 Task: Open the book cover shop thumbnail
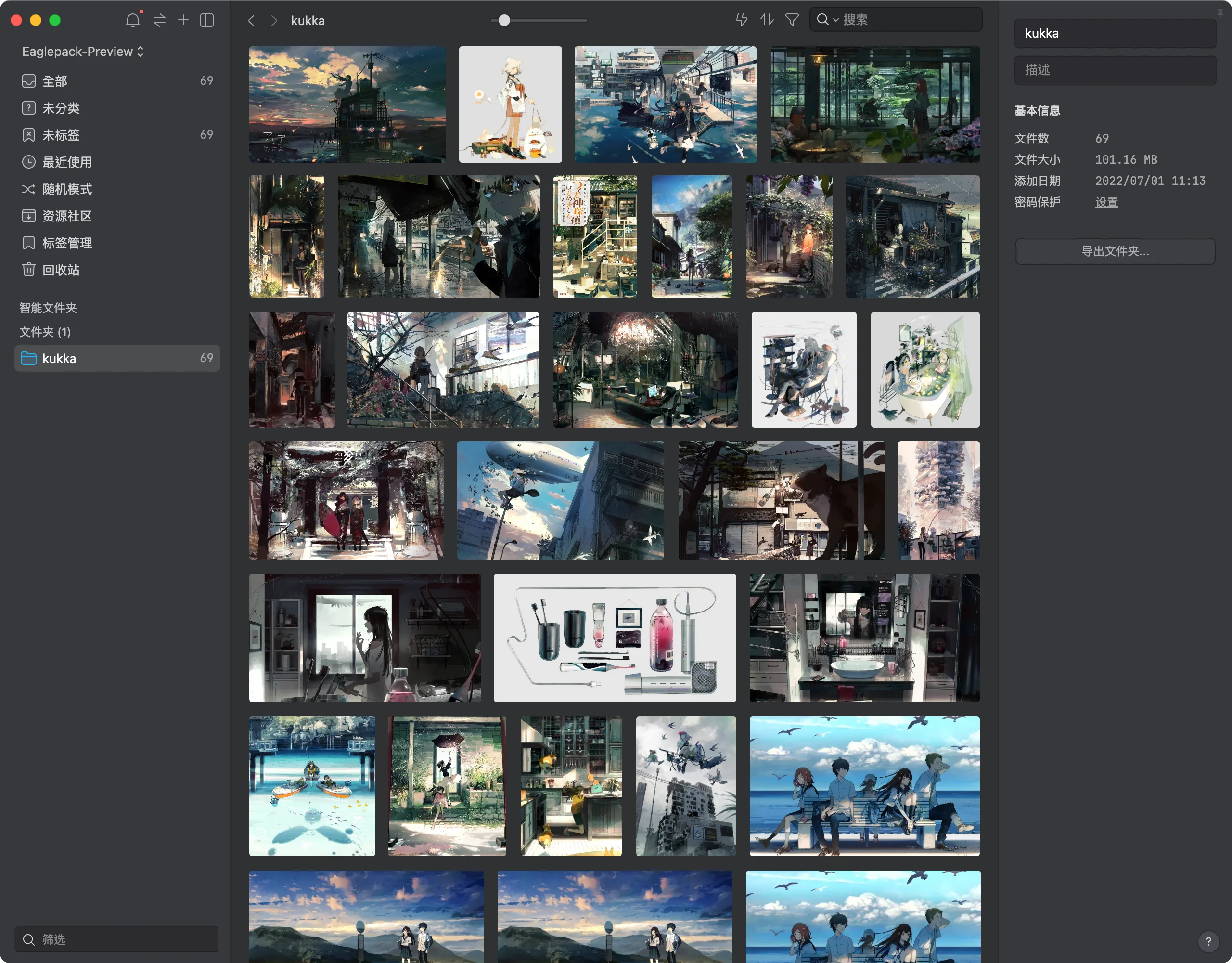595,236
